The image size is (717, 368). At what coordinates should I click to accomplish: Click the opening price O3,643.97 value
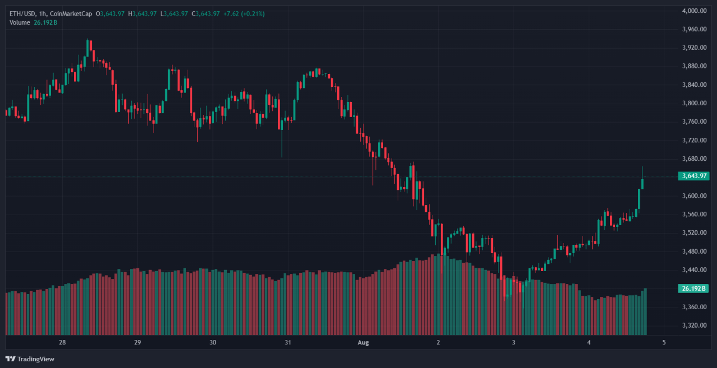pyautogui.click(x=113, y=13)
